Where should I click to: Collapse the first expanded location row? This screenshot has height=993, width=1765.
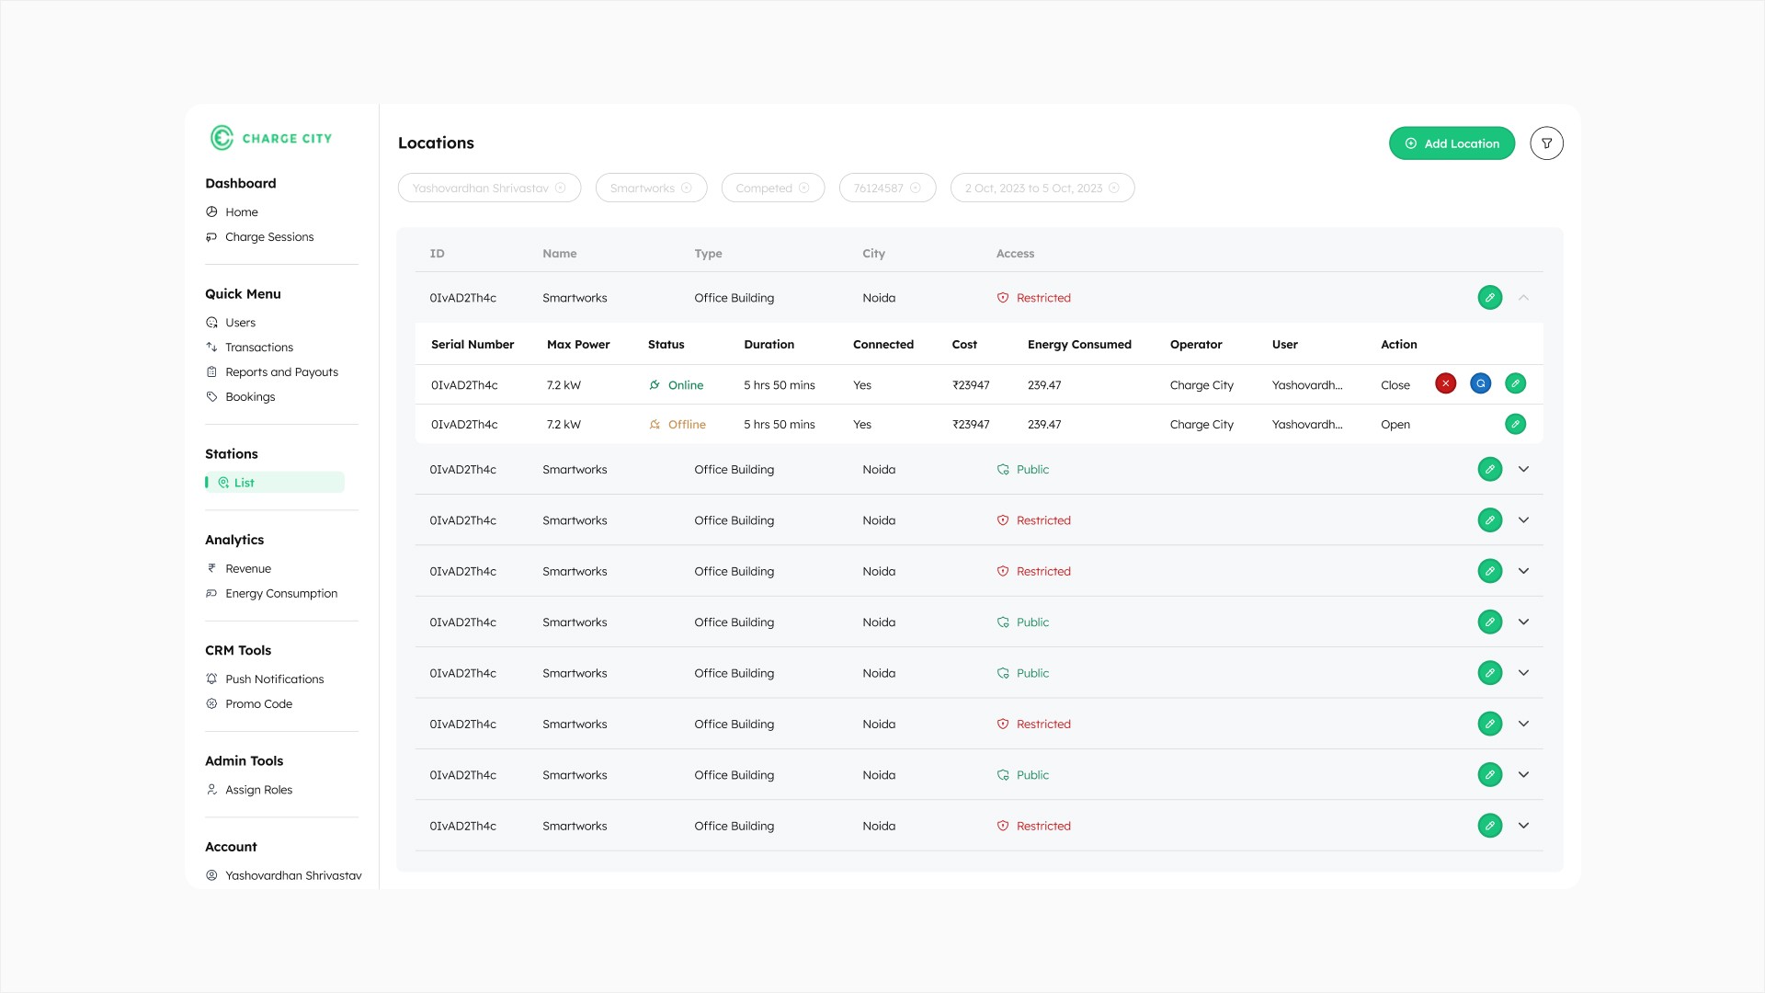point(1523,298)
